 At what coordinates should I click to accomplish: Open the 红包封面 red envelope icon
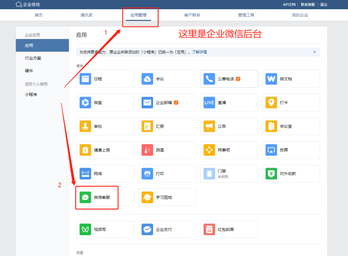[209, 230]
